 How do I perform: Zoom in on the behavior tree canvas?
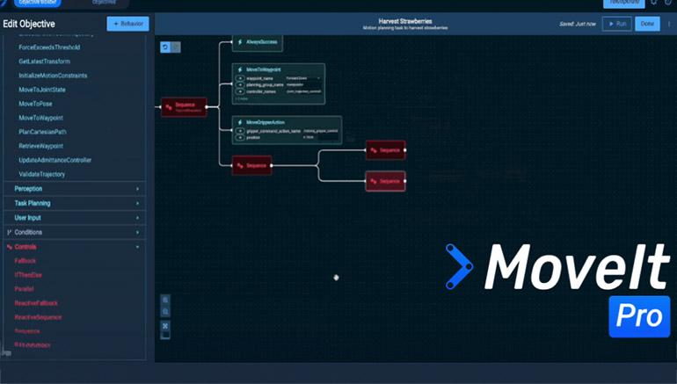point(165,300)
